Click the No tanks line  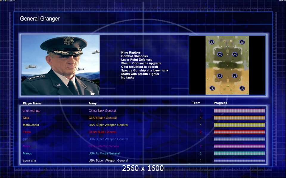128,77
